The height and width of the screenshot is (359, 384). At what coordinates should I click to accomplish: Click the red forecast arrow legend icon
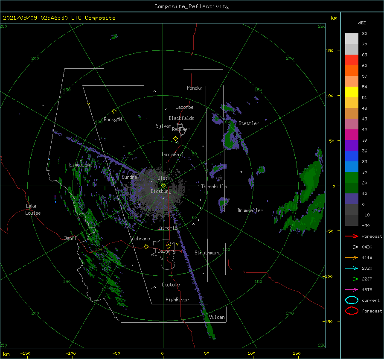pos(352,236)
